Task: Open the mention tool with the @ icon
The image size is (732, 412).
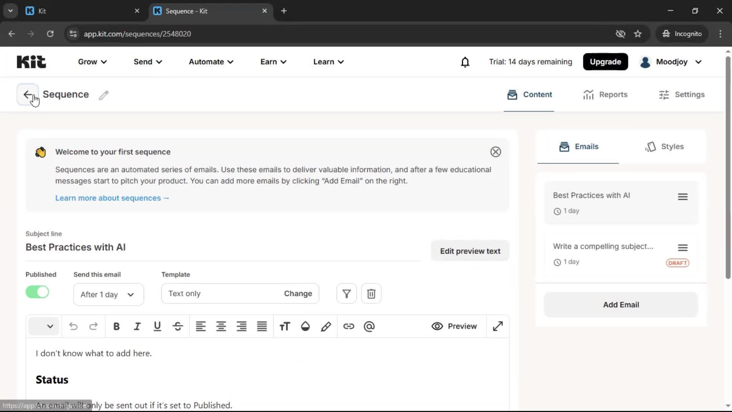Action: pyautogui.click(x=369, y=326)
